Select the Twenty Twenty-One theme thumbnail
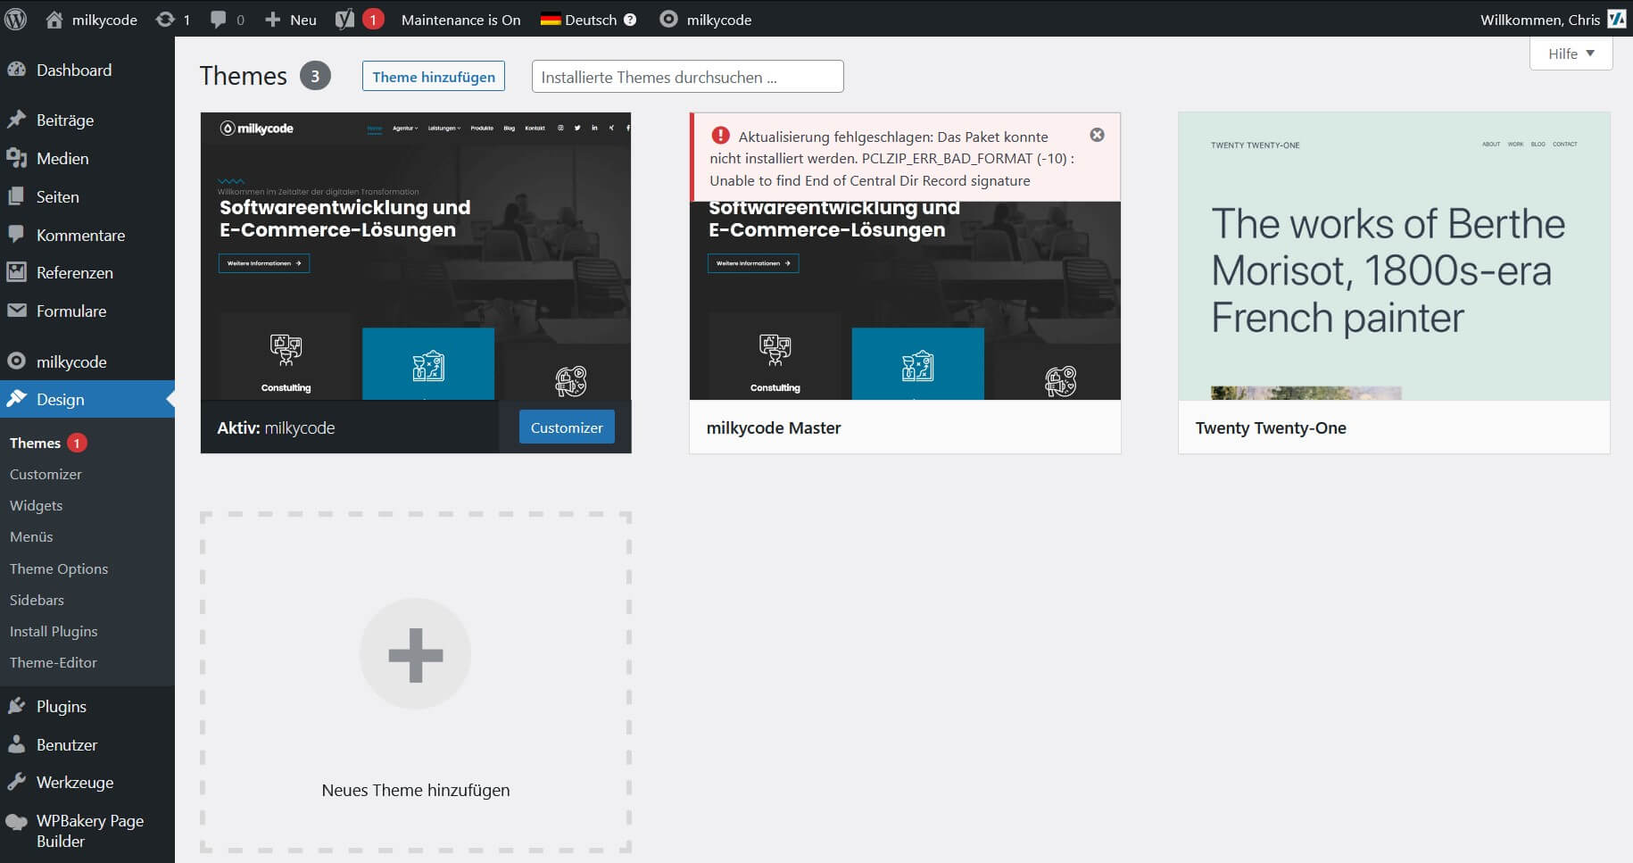This screenshot has height=863, width=1633. pos(1394,256)
